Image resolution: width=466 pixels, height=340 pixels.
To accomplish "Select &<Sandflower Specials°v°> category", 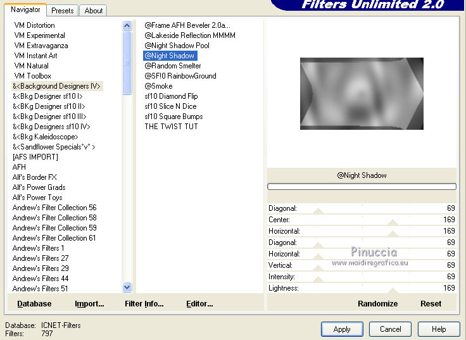I will (54, 147).
